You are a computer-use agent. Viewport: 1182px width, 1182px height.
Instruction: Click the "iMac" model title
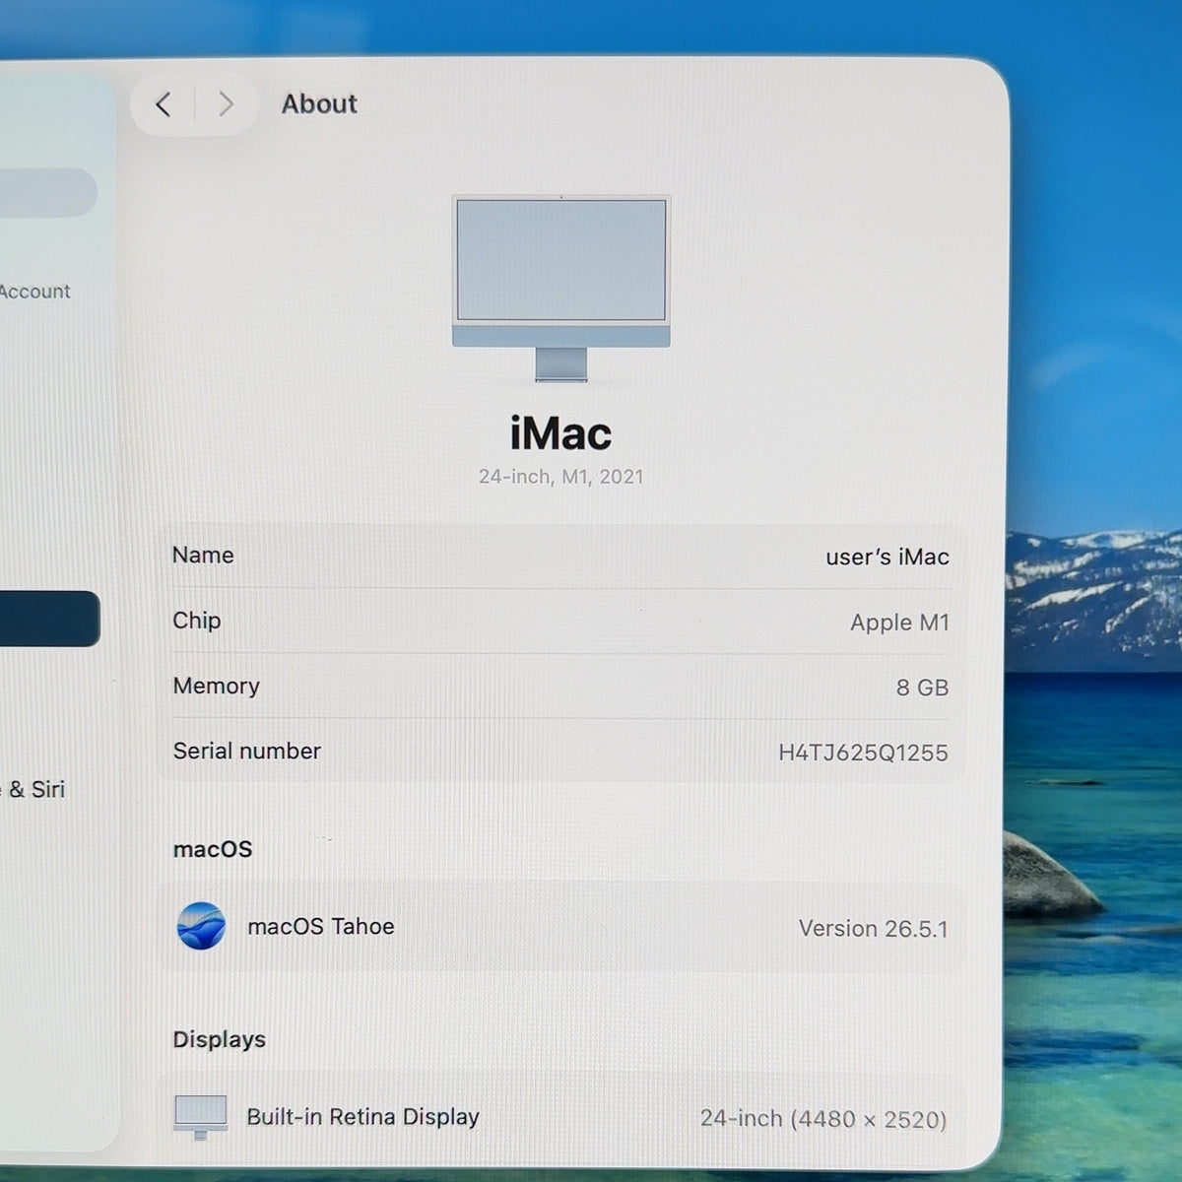point(561,433)
